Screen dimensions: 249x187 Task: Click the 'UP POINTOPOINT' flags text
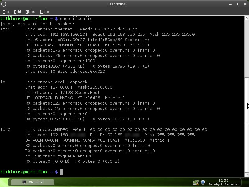[x=42, y=140]
